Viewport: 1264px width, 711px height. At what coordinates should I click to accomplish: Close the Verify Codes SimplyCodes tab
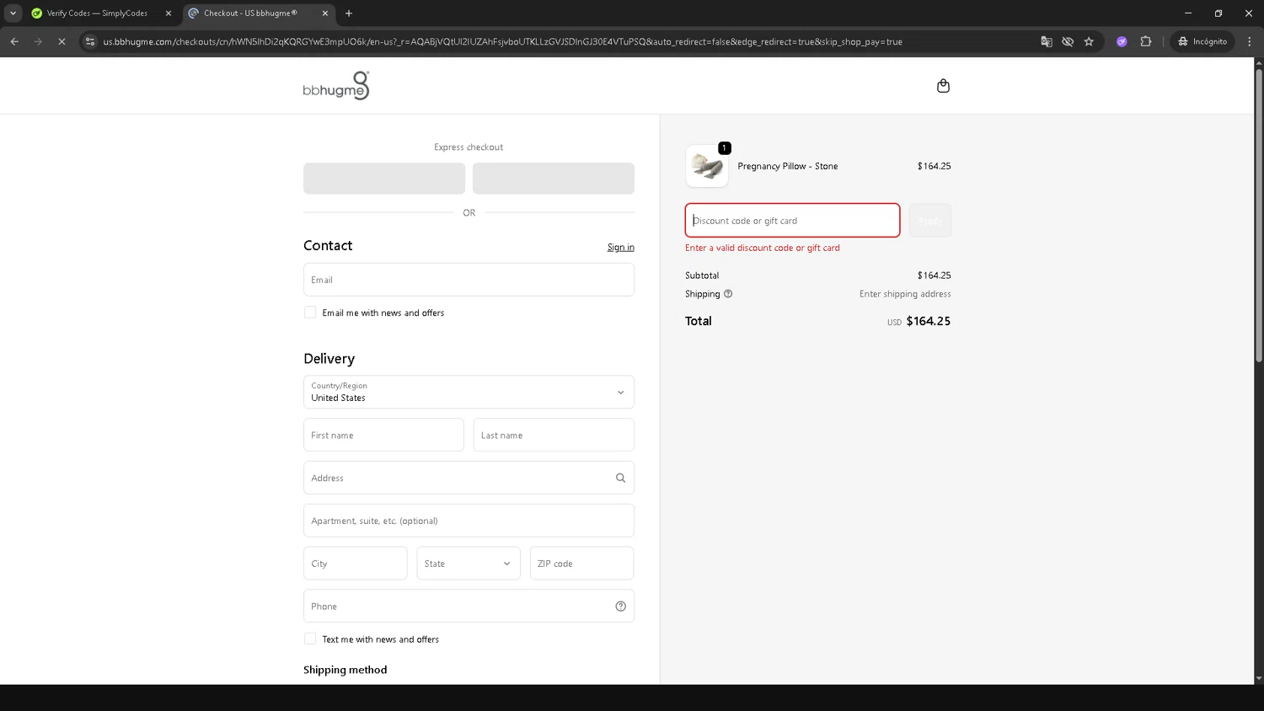coord(169,13)
